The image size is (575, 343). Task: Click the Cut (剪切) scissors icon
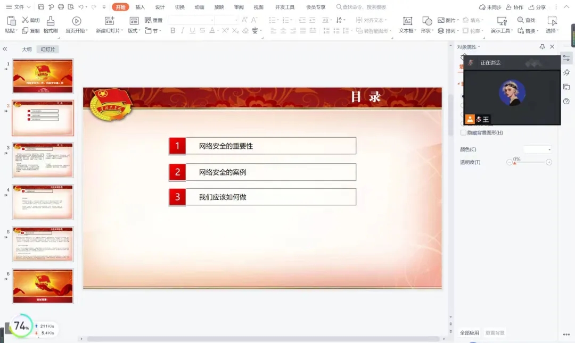25,20
